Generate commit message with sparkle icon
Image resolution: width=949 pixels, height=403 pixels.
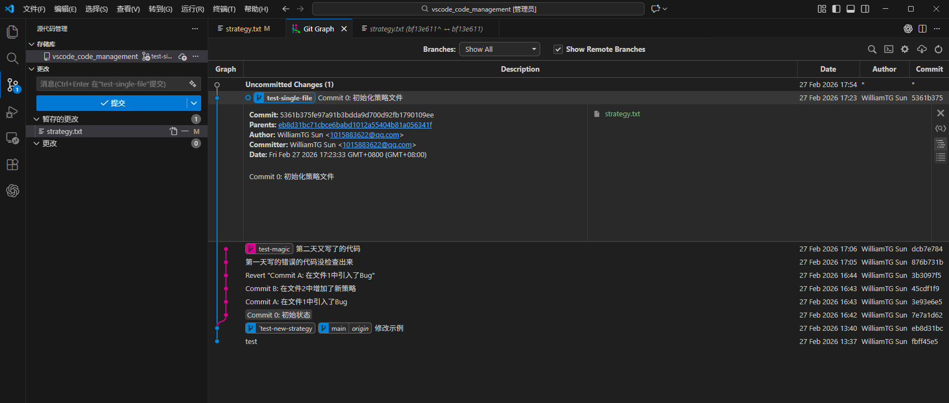click(193, 84)
